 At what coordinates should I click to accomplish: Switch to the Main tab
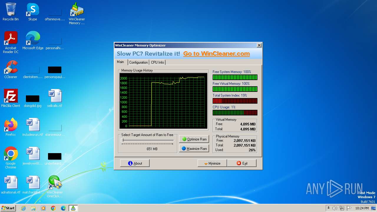[120, 62]
